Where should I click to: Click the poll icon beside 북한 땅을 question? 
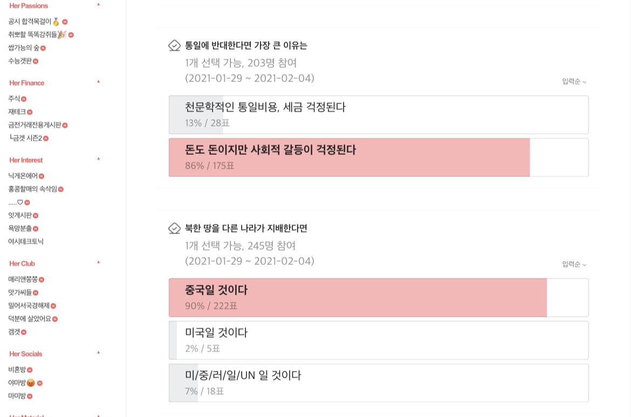174,228
